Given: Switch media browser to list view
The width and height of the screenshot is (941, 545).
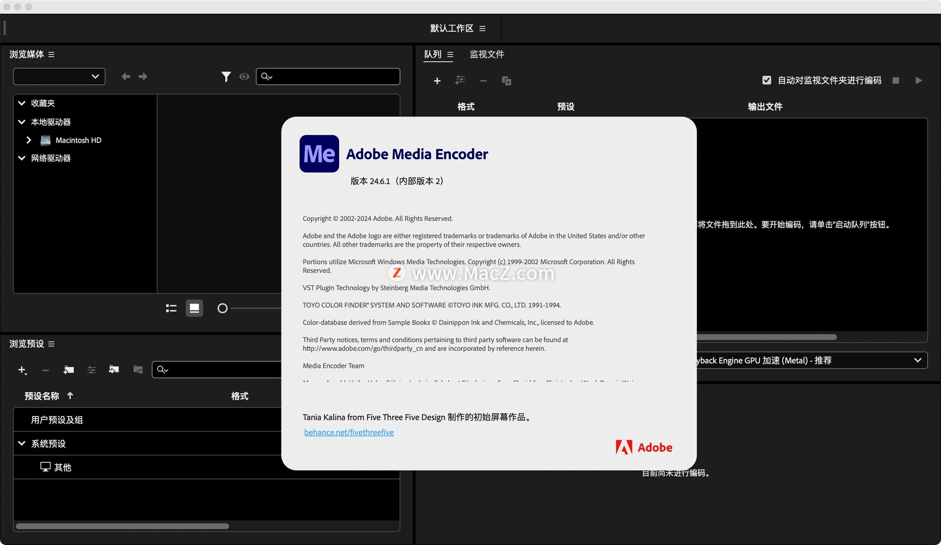Looking at the screenshot, I should click(171, 308).
